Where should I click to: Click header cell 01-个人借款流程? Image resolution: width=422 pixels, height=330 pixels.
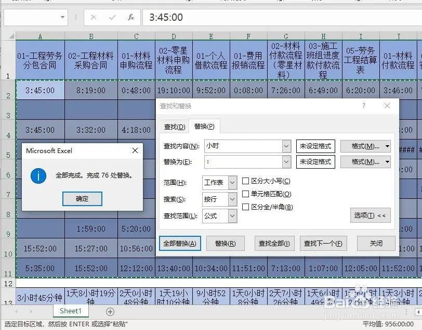[x=212, y=60]
